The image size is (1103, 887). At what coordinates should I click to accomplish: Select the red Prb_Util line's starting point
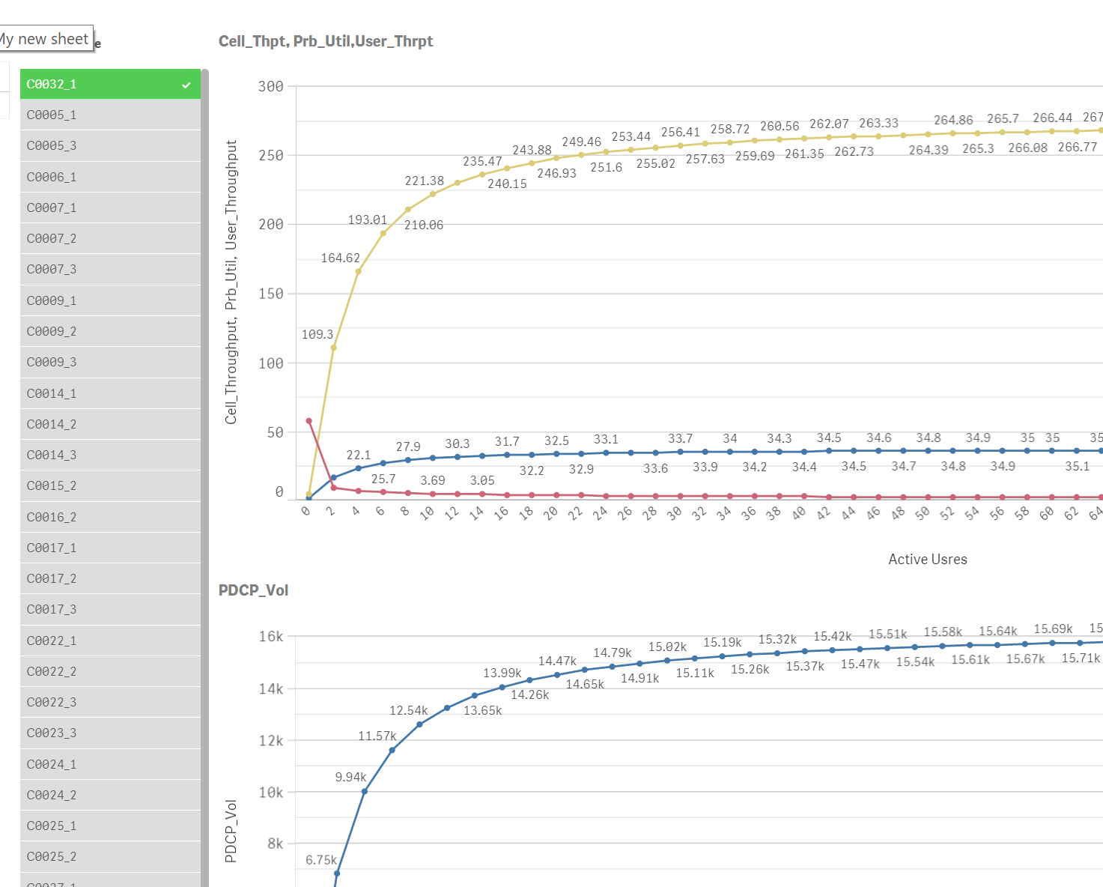click(x=309, y=420)
